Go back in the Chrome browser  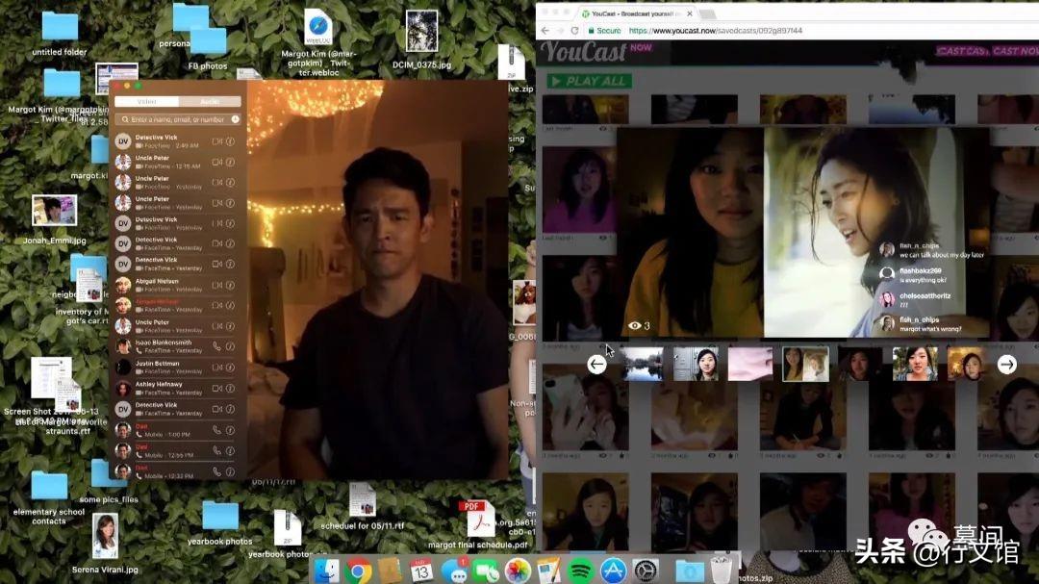pyautogui.click(x=545, y=31)
